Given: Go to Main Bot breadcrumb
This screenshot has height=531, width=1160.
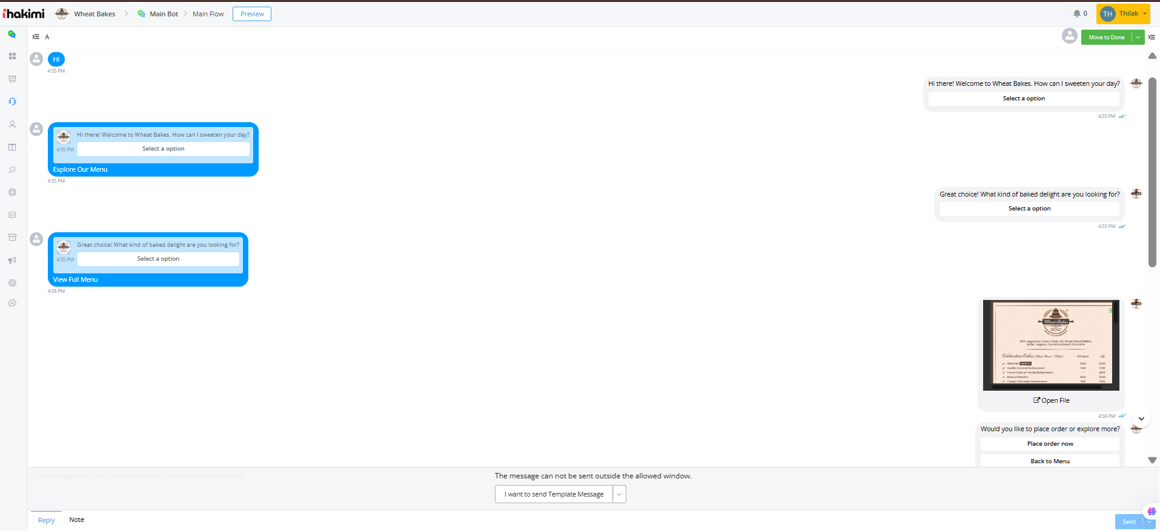Looking at the screenshot, I should point(164,14).
